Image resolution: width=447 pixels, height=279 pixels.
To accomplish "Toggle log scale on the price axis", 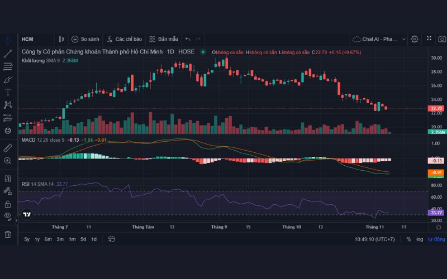I will click(419, 239).
